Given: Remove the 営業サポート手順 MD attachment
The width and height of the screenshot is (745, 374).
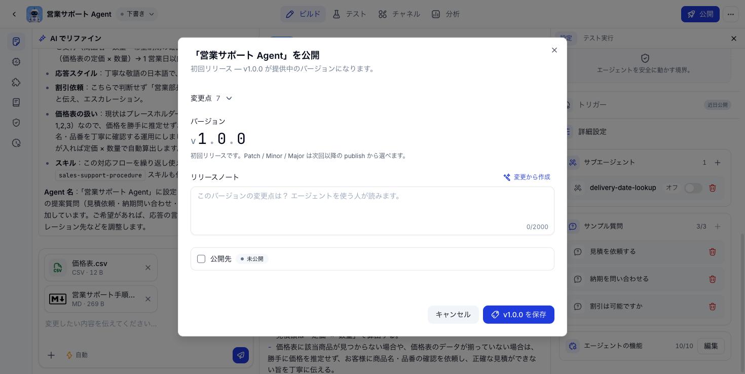Looking at the screenshot, I should tap(148, 299).
